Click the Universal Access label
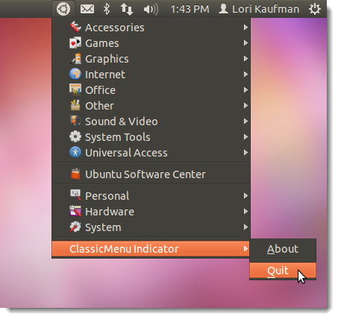The image size is (338, 319). pos(126,153)
